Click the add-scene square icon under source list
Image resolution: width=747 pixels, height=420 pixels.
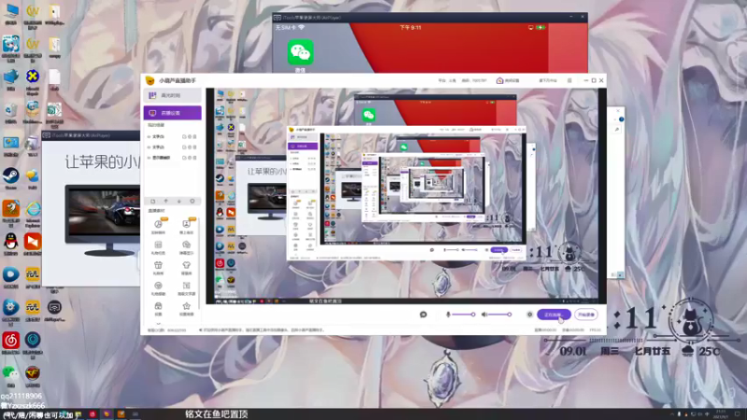[153, 202]
